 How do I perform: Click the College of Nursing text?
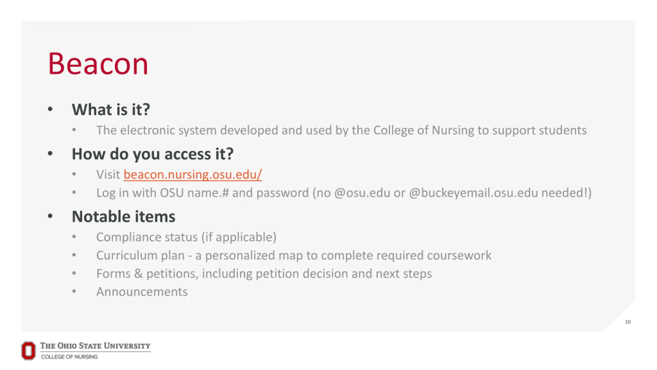point(69,357)
